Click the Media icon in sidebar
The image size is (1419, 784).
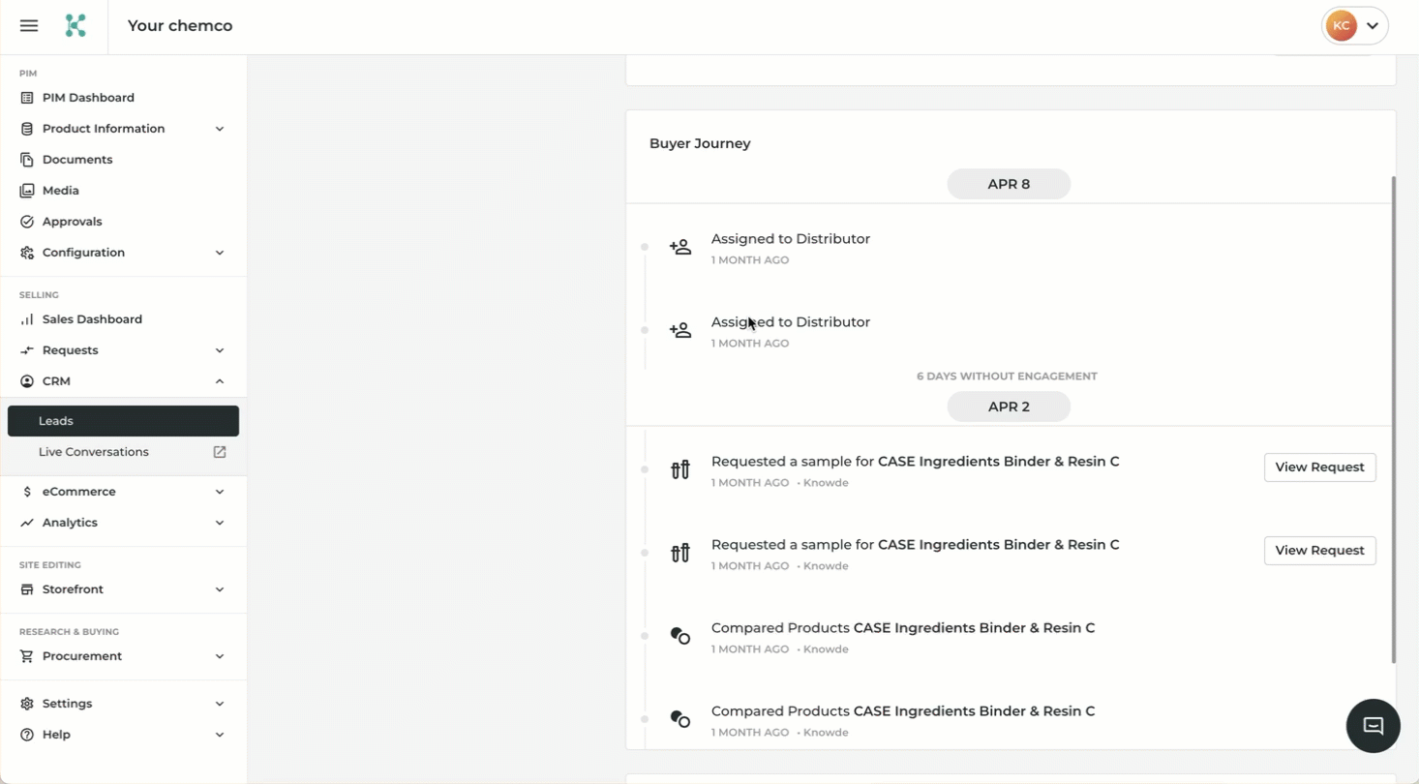coord(27,191)
